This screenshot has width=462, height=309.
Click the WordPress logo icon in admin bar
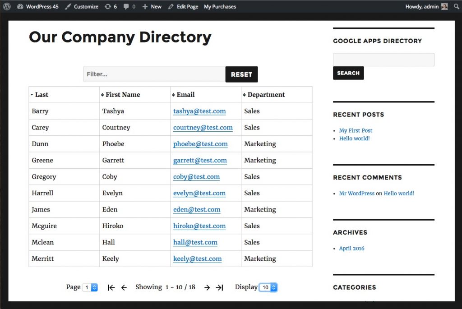click(7, 6)
